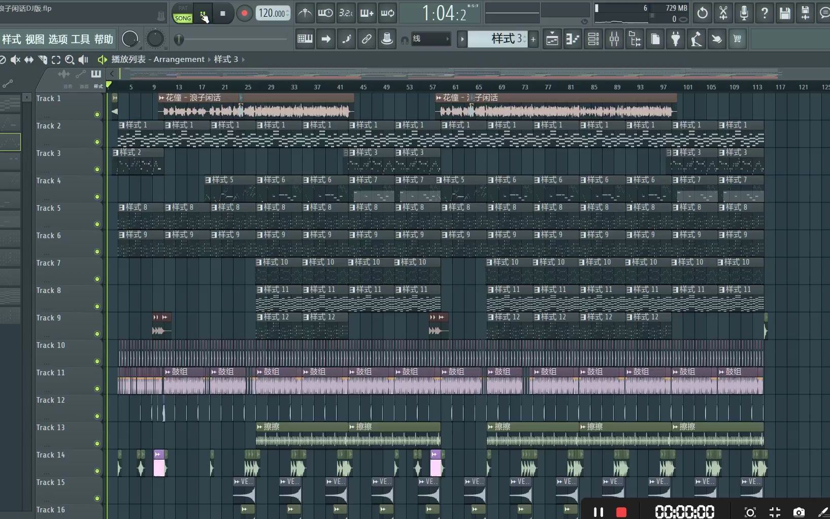The image size is (830, 519).
Task: Open the audio editor scissors icon
Action: 723,13
